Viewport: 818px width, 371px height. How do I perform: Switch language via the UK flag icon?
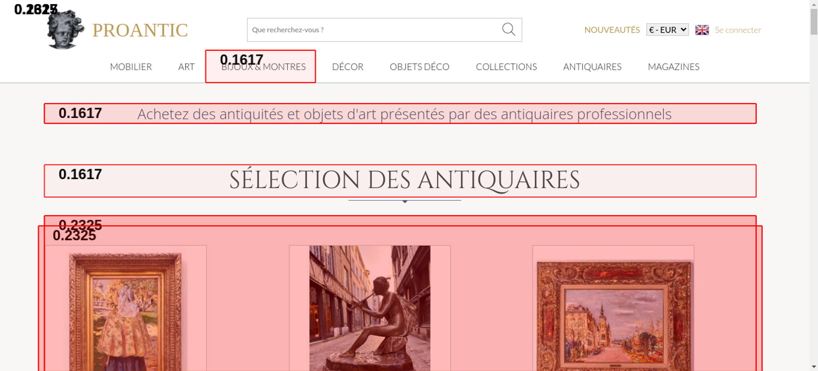[x=702, y=30]
